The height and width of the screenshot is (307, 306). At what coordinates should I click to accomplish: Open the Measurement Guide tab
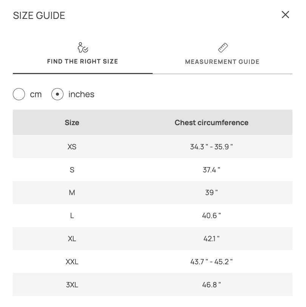222,62
